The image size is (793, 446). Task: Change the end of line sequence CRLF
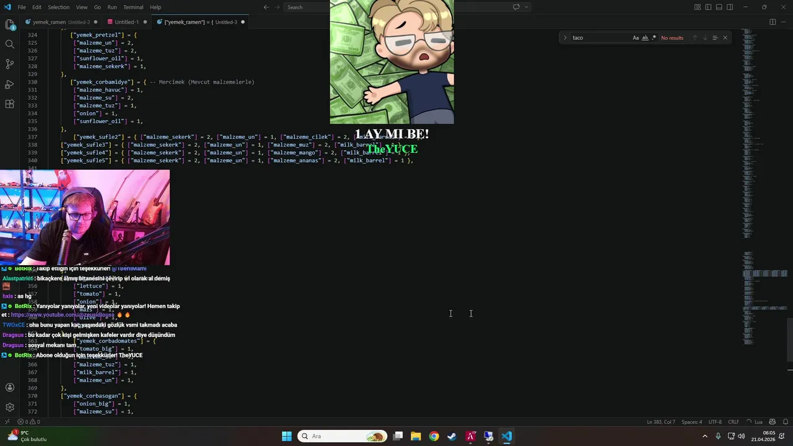(x=734, y=422)
